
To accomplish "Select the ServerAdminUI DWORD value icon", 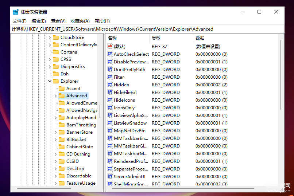I will click(110, 177).
